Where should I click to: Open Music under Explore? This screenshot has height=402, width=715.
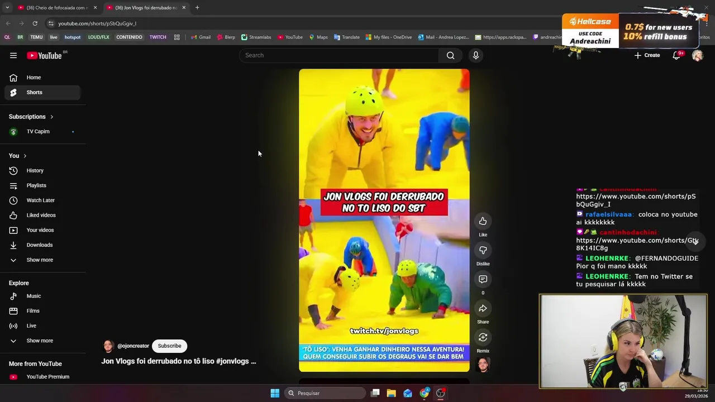(42, 296)
